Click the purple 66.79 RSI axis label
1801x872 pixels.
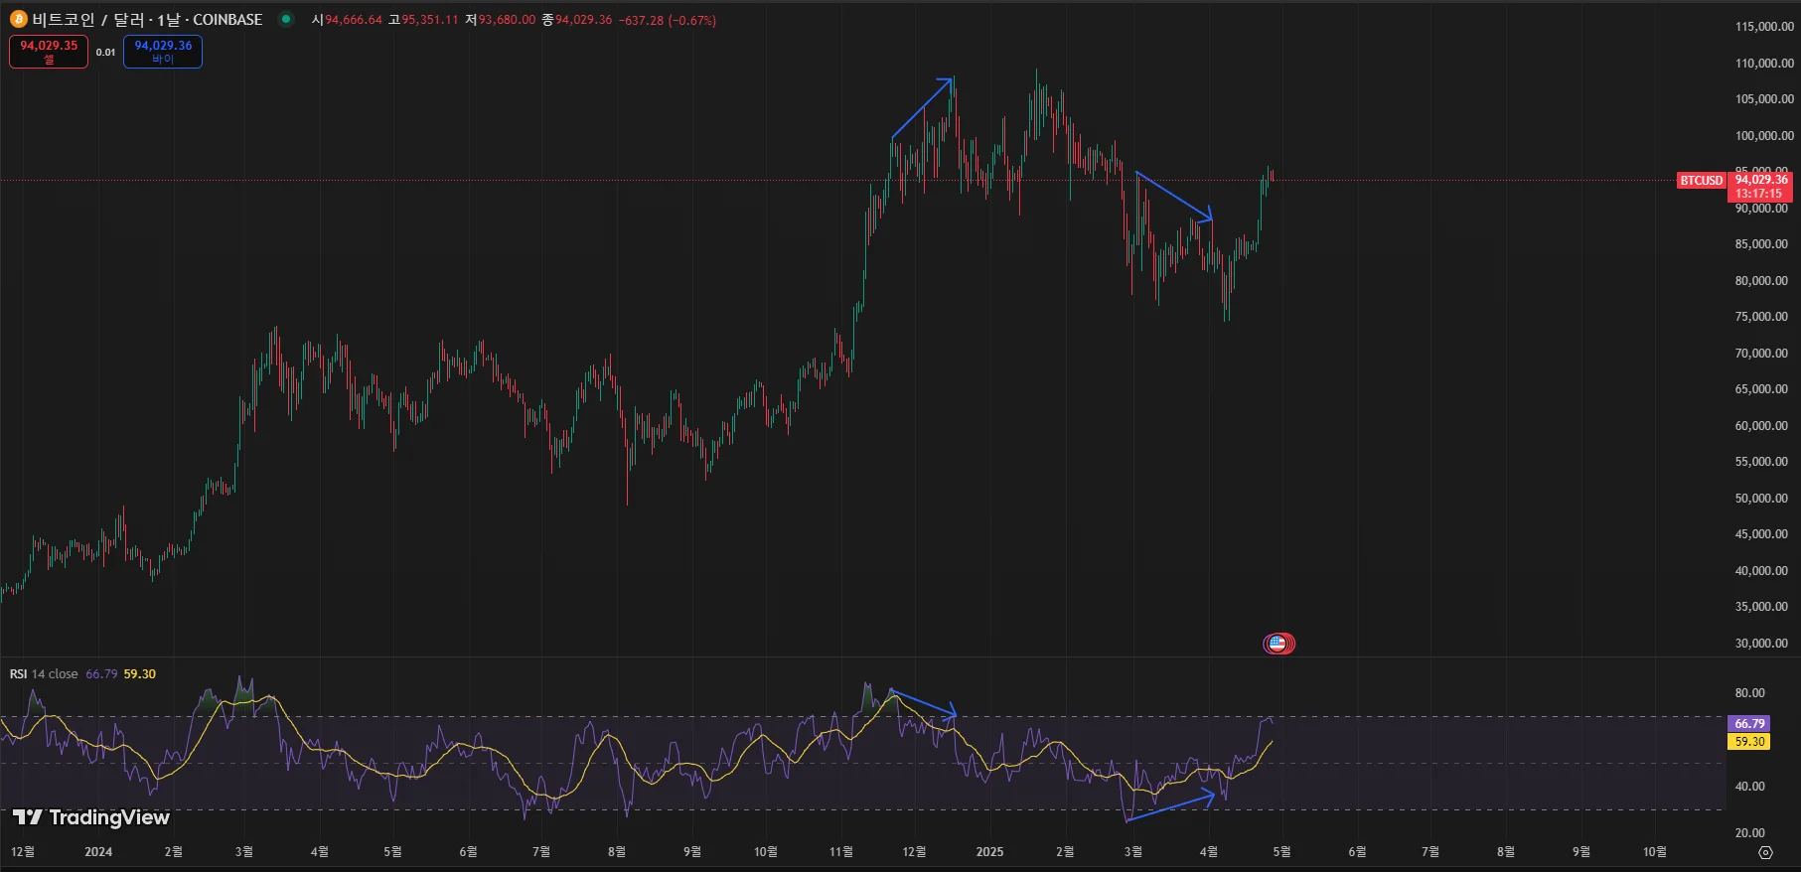1749,724
